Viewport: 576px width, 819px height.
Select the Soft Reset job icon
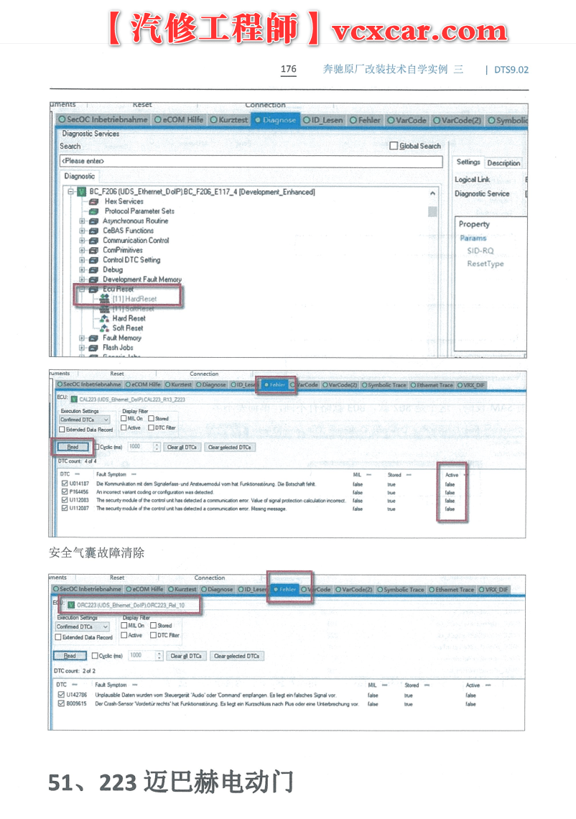pyautogui.click(x=104, y=328)
